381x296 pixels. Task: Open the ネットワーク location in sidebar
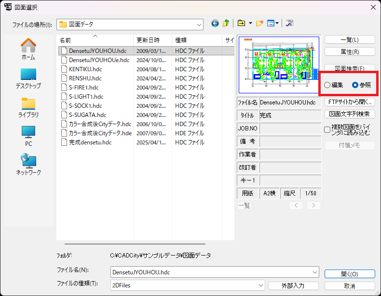point(28,164)
